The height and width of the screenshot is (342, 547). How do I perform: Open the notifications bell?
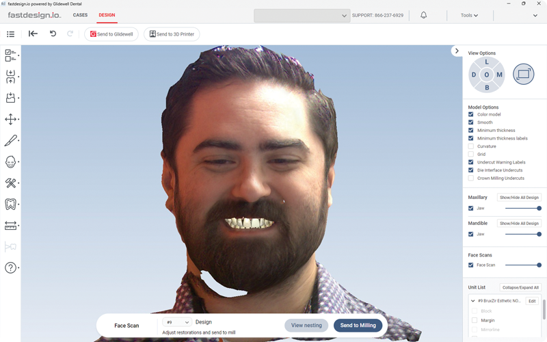[x=423, y=15]
